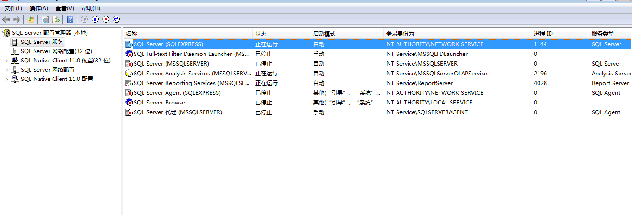This screenshot has height=215, width=632.
Task: Click the NT AUTHORITY\LOCAL SERVICE login cell
Action: point(429,103)
